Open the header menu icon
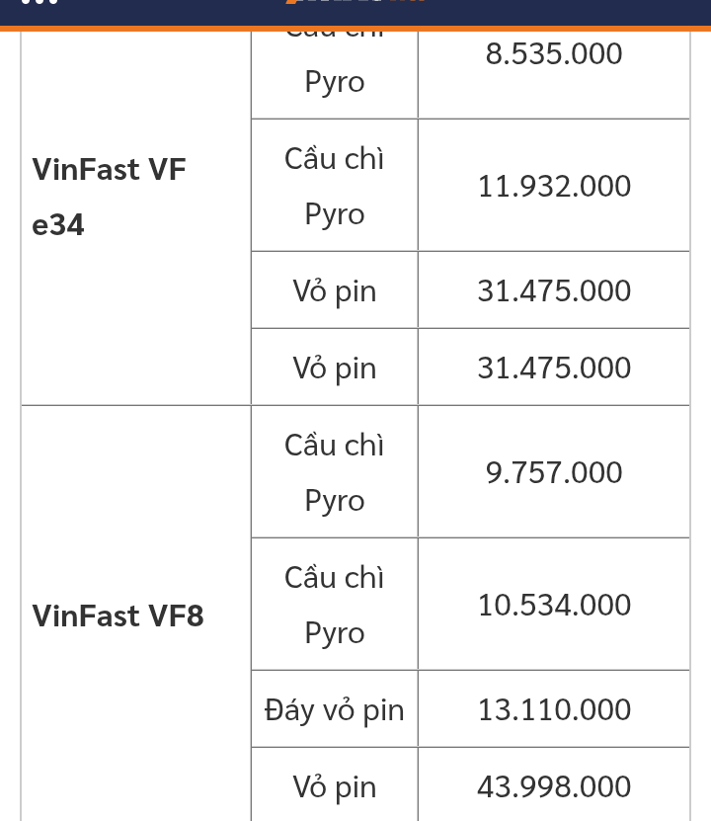This screenshot has width=711, height=821. pos(39,2)
